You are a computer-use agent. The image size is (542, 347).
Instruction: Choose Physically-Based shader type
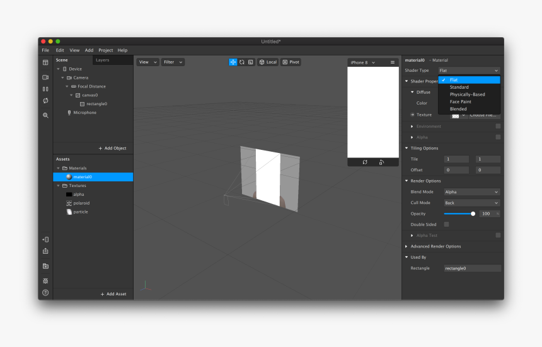coord(469,94)
